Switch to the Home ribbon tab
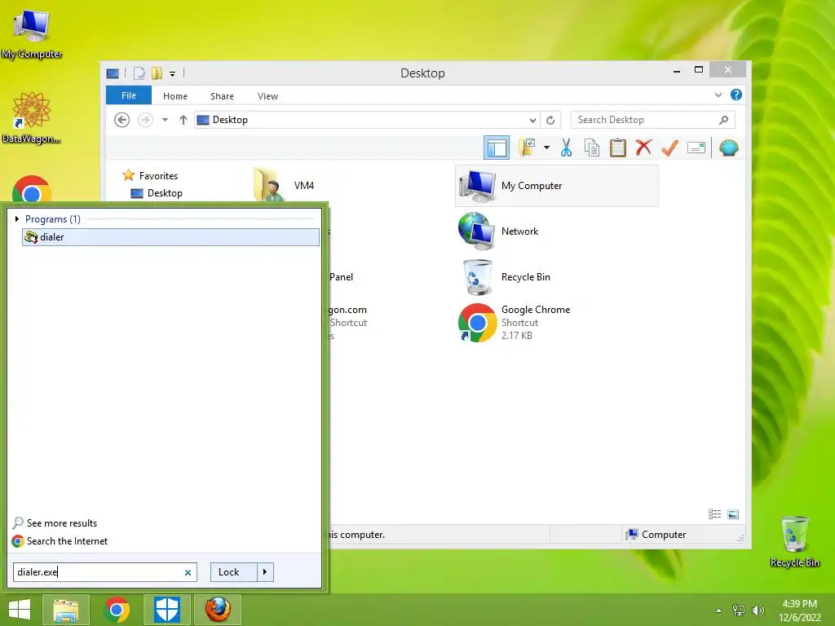The height and width of the screenshot is (626, 835). coord(175,96)
